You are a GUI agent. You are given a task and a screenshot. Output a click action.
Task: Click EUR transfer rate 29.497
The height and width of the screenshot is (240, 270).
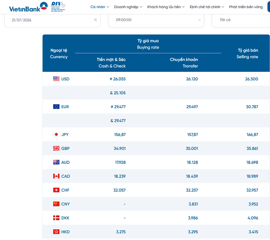(x=192, y=107)
